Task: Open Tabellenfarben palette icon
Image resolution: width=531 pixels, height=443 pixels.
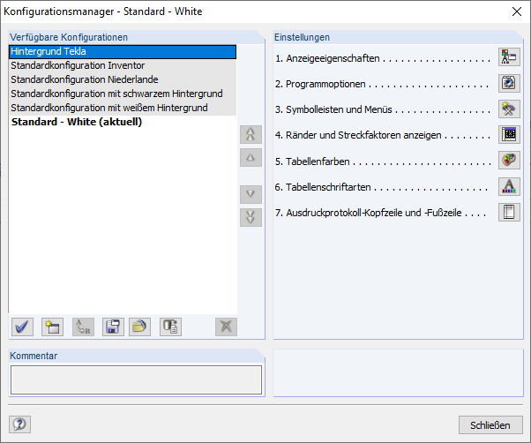Action: pyautogui.click(x=509, y=161)
